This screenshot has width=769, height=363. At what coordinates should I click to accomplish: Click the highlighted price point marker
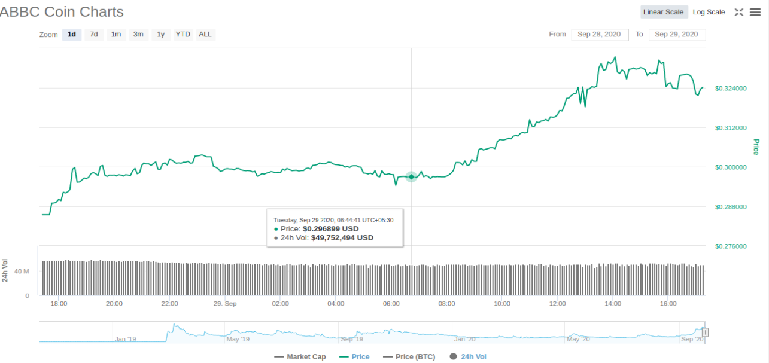coord(411,176)
